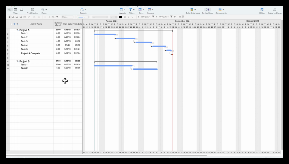289x164 pixels.
Task: Click the lock icon in the toolbar
Action: point(29,17)
